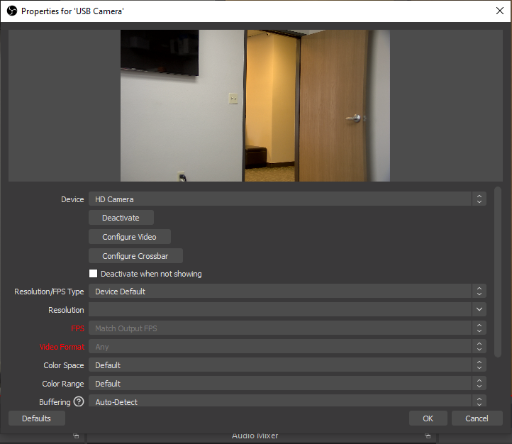Click the FPS 'Match Output FPS' dropdown

point(286,328)
